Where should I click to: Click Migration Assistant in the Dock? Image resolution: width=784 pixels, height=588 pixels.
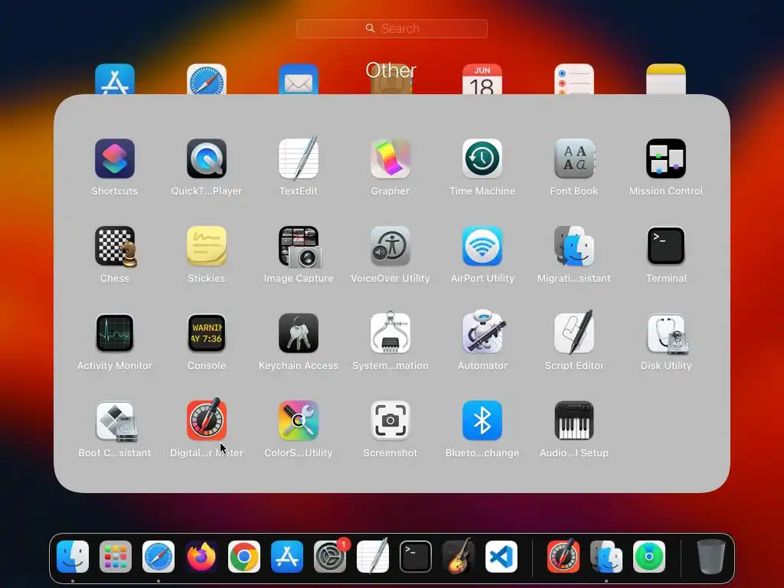(x=606, y=557)
